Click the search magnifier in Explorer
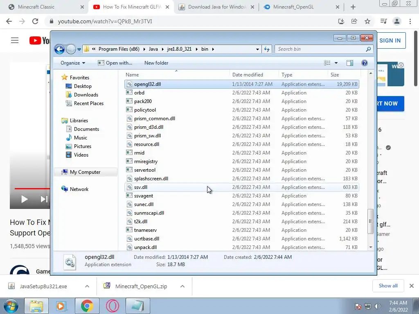Screen dimensions: 419x314 coord(368,49)
